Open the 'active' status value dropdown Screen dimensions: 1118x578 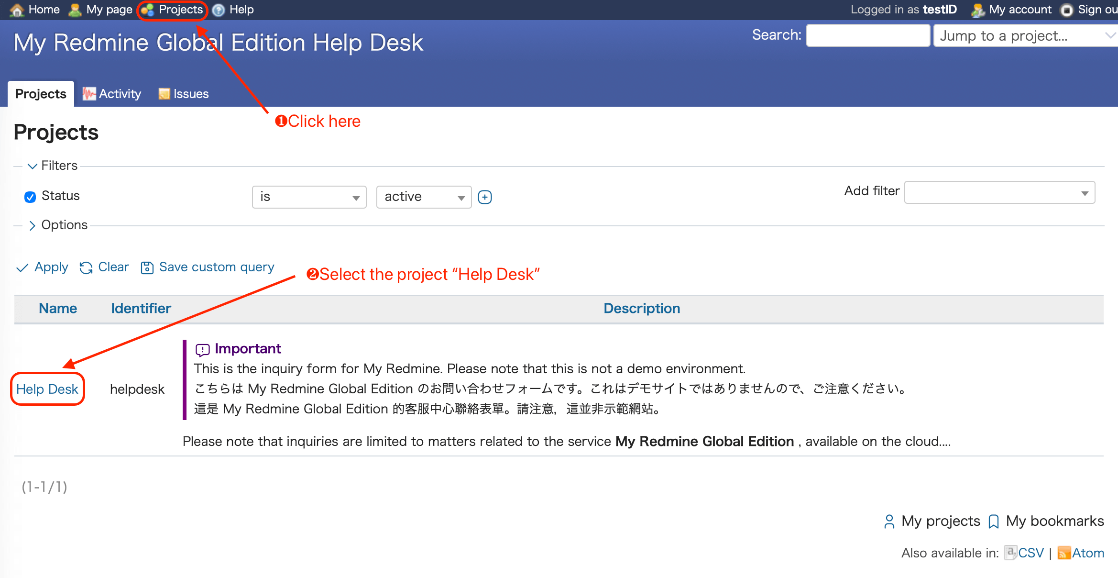pos(424,197)
